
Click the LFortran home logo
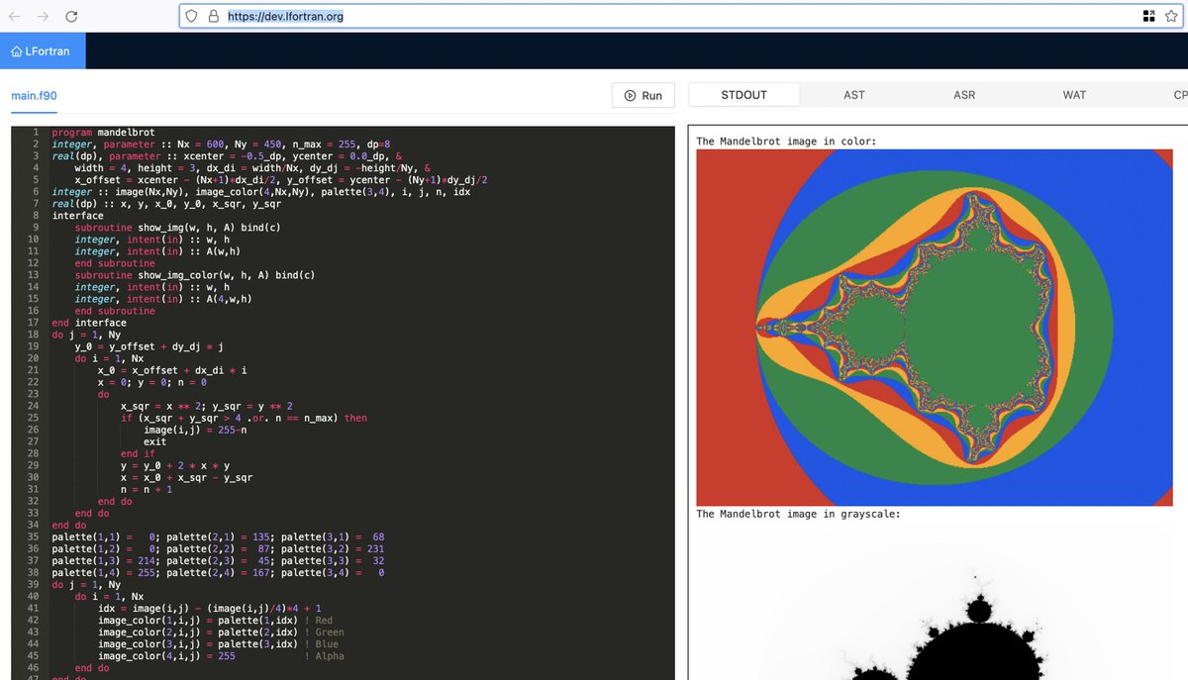click(43, 50)
